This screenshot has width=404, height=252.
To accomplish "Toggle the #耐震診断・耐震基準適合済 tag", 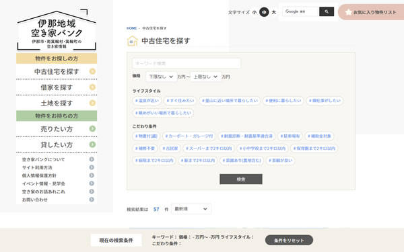I will pyautogui.click(x=246, y=136).
